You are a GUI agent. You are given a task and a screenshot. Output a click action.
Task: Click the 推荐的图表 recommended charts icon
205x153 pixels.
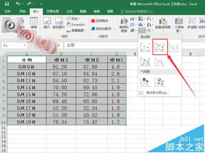point(124,25)
